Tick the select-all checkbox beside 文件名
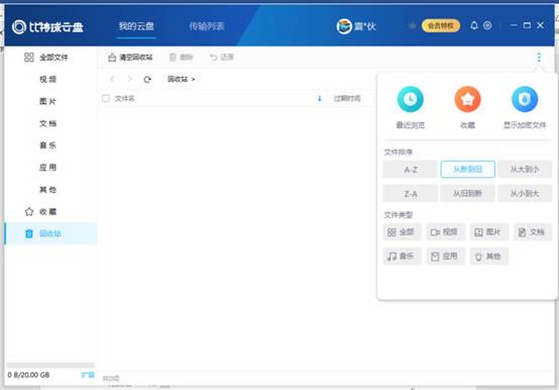Screen dimensions: 559x390 [106, 98]
